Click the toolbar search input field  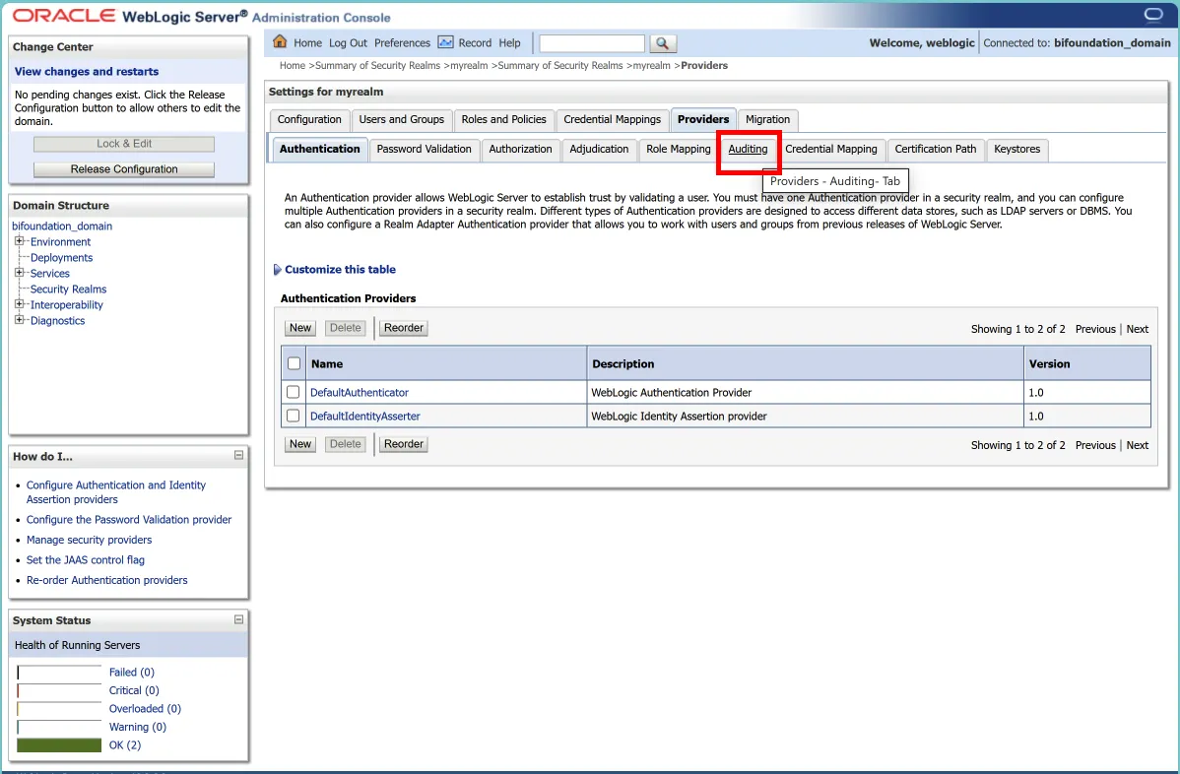[592, 43]
